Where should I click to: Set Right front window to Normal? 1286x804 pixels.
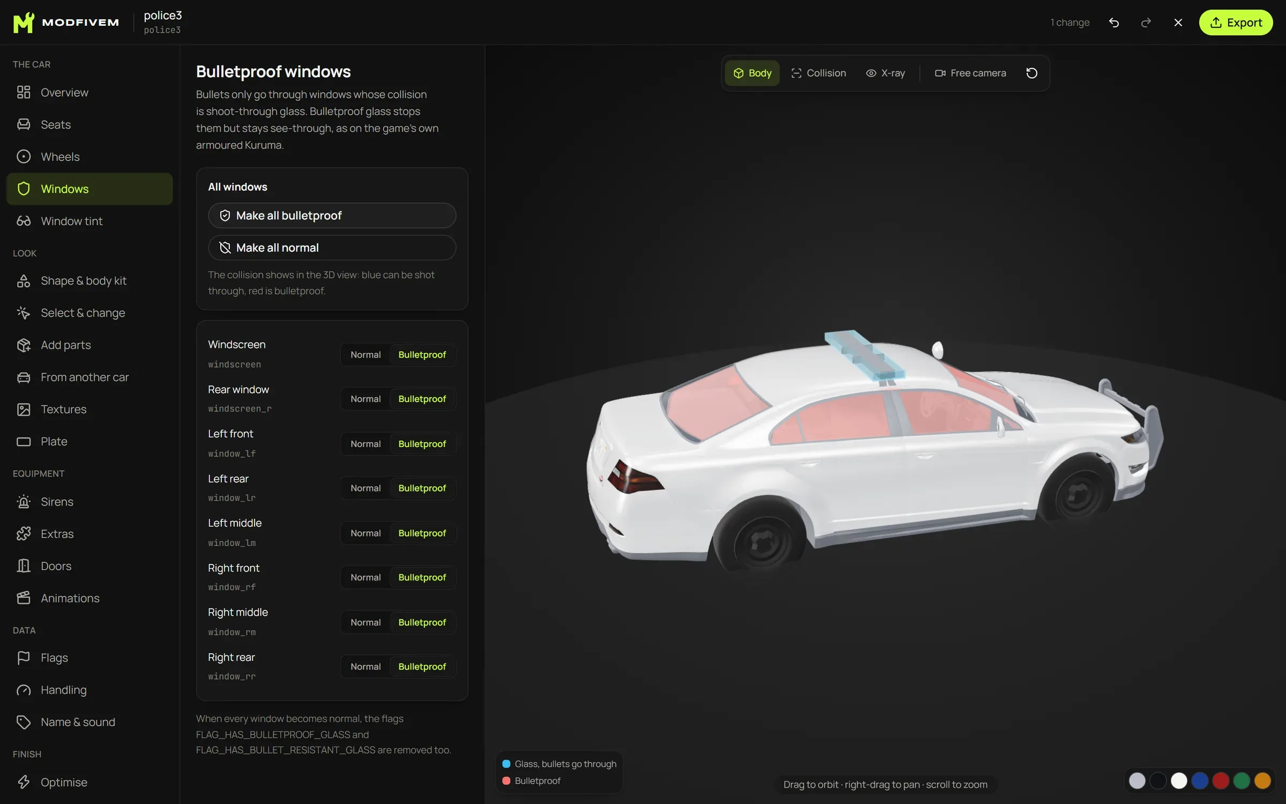point(365,577)
